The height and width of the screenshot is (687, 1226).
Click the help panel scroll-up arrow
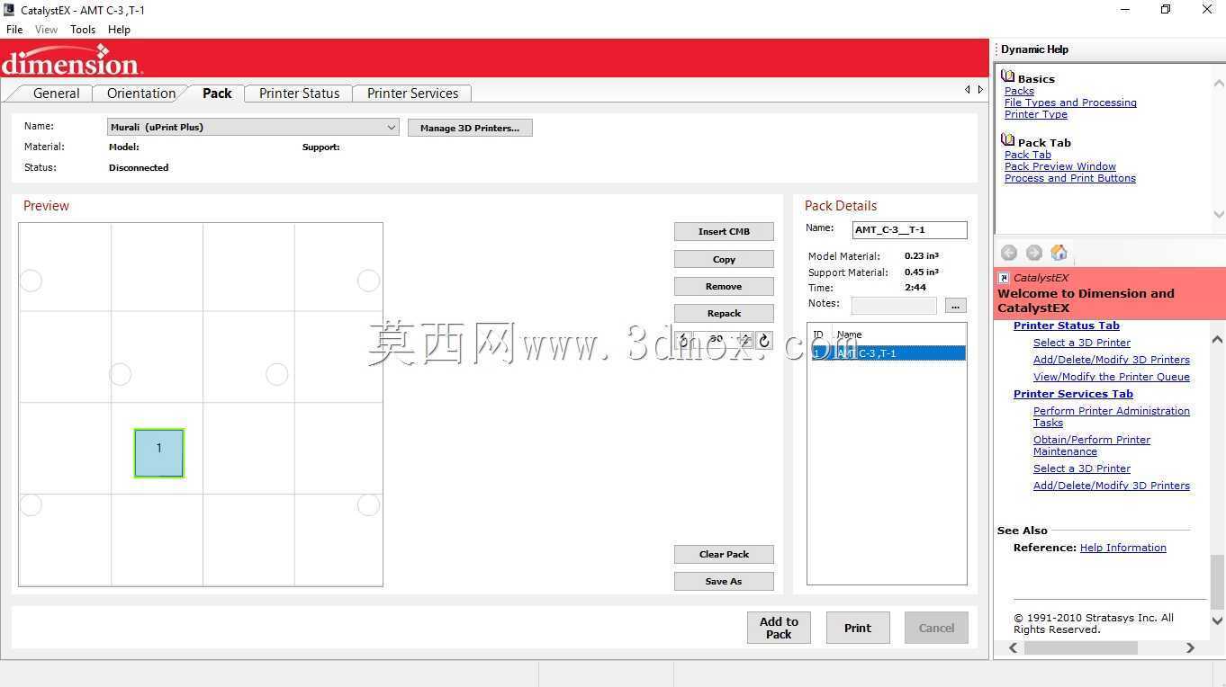click(1218, 340)
